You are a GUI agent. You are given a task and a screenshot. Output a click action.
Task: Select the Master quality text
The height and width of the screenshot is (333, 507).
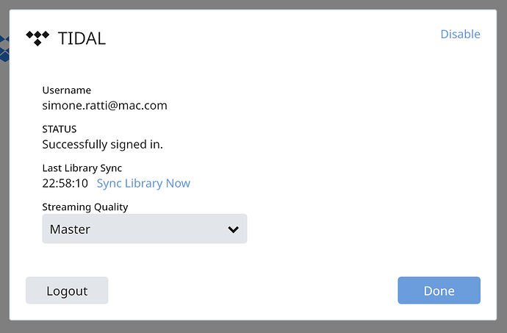point(70,229)
